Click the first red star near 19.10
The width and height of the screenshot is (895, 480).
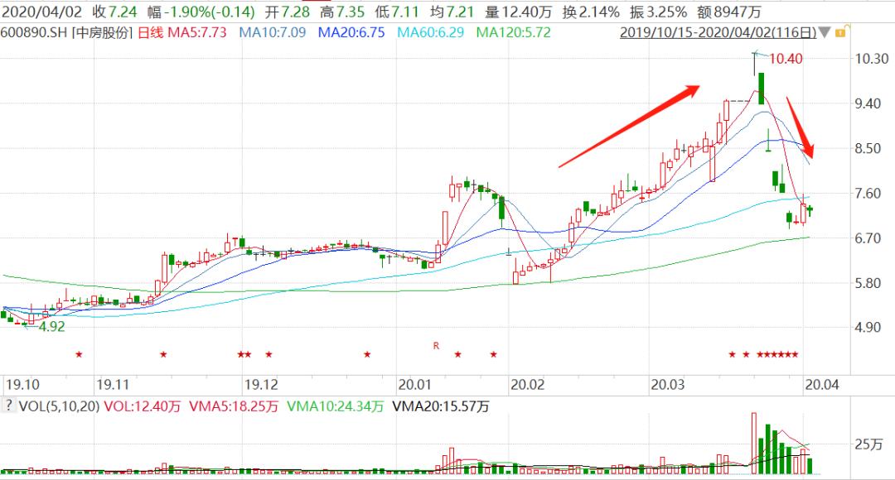coord(79,354)
